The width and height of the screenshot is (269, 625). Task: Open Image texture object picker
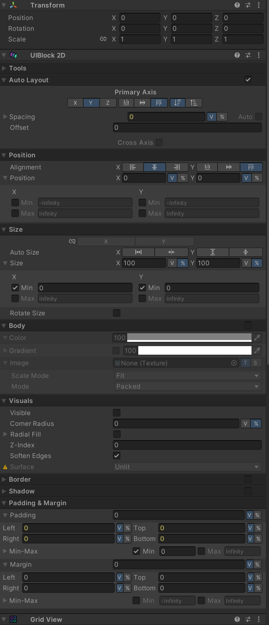click(234, 363)
